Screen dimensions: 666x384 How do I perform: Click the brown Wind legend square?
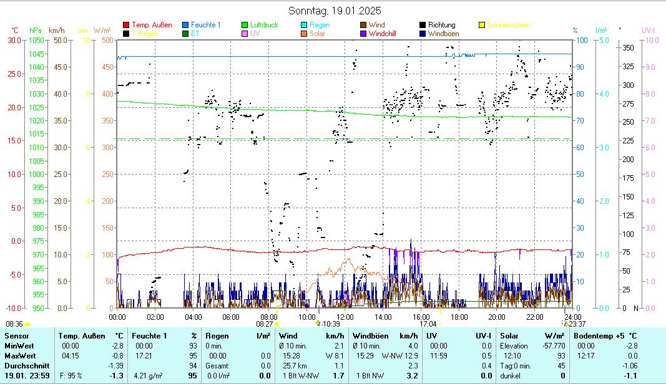pos(363,25)
